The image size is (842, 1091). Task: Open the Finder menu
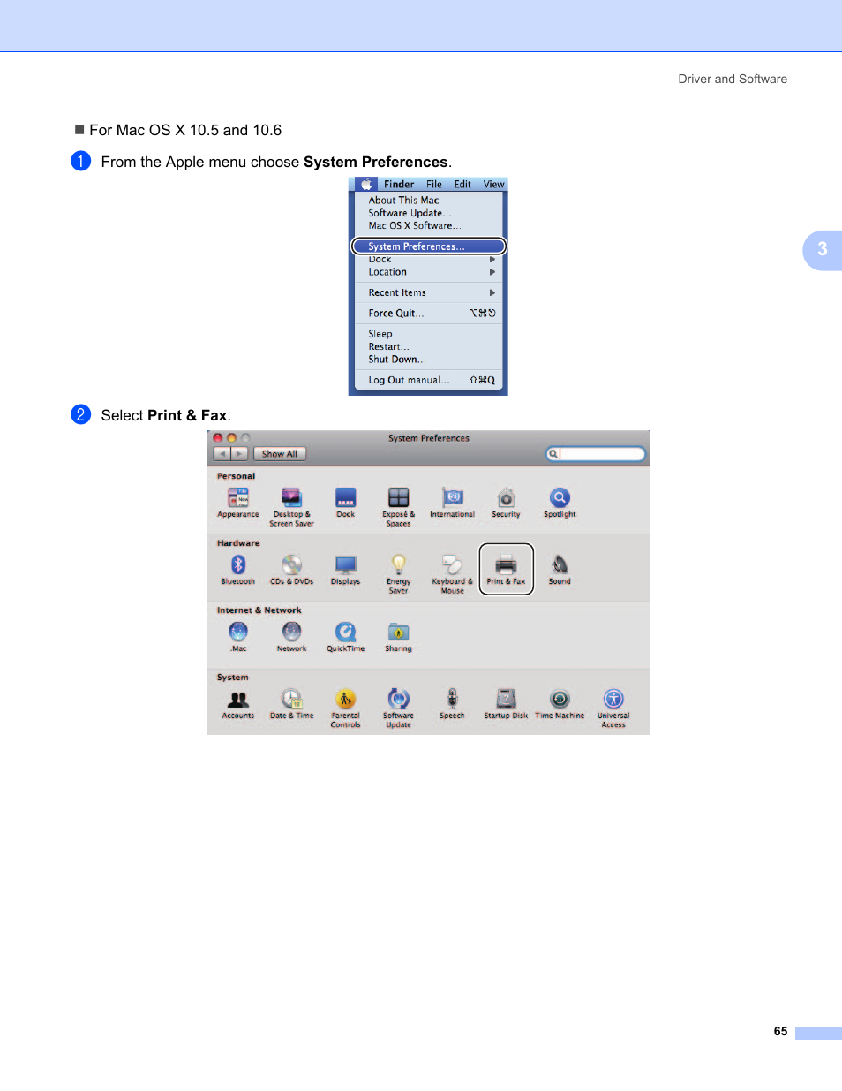tap(399, 185)
